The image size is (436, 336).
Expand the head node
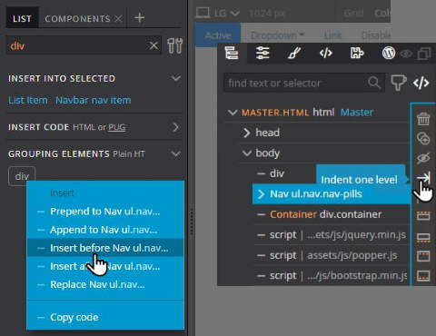[247, 133]
